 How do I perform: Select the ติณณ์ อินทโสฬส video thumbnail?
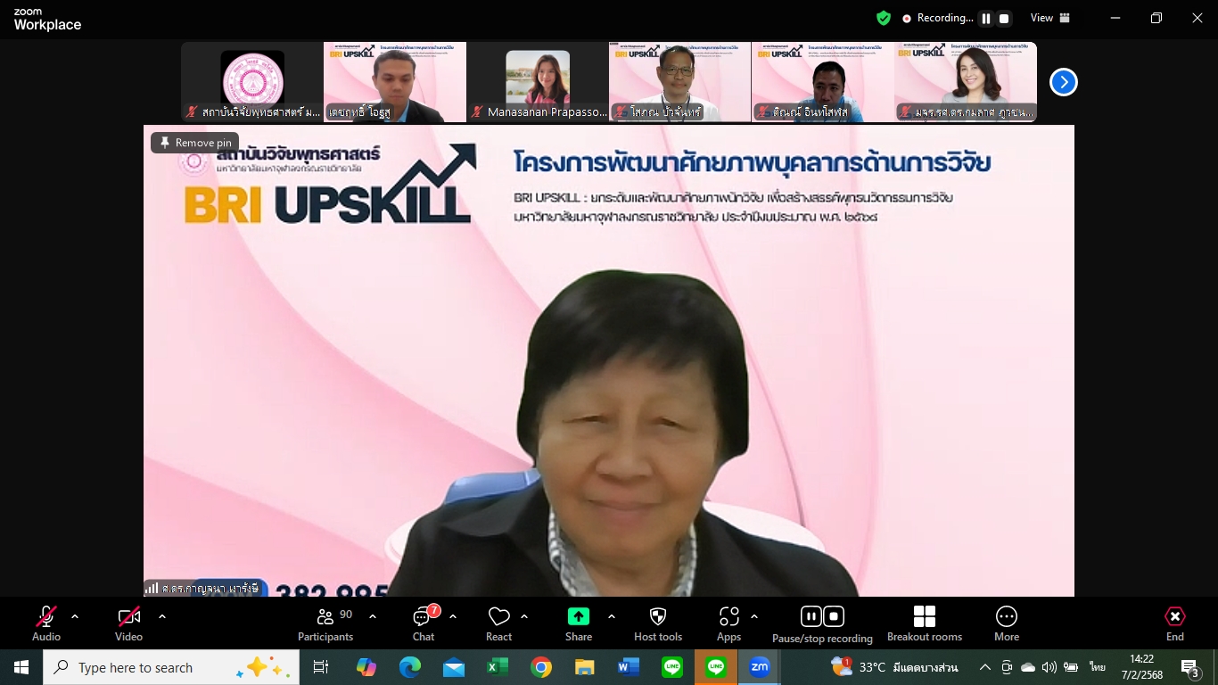point(822,82)
